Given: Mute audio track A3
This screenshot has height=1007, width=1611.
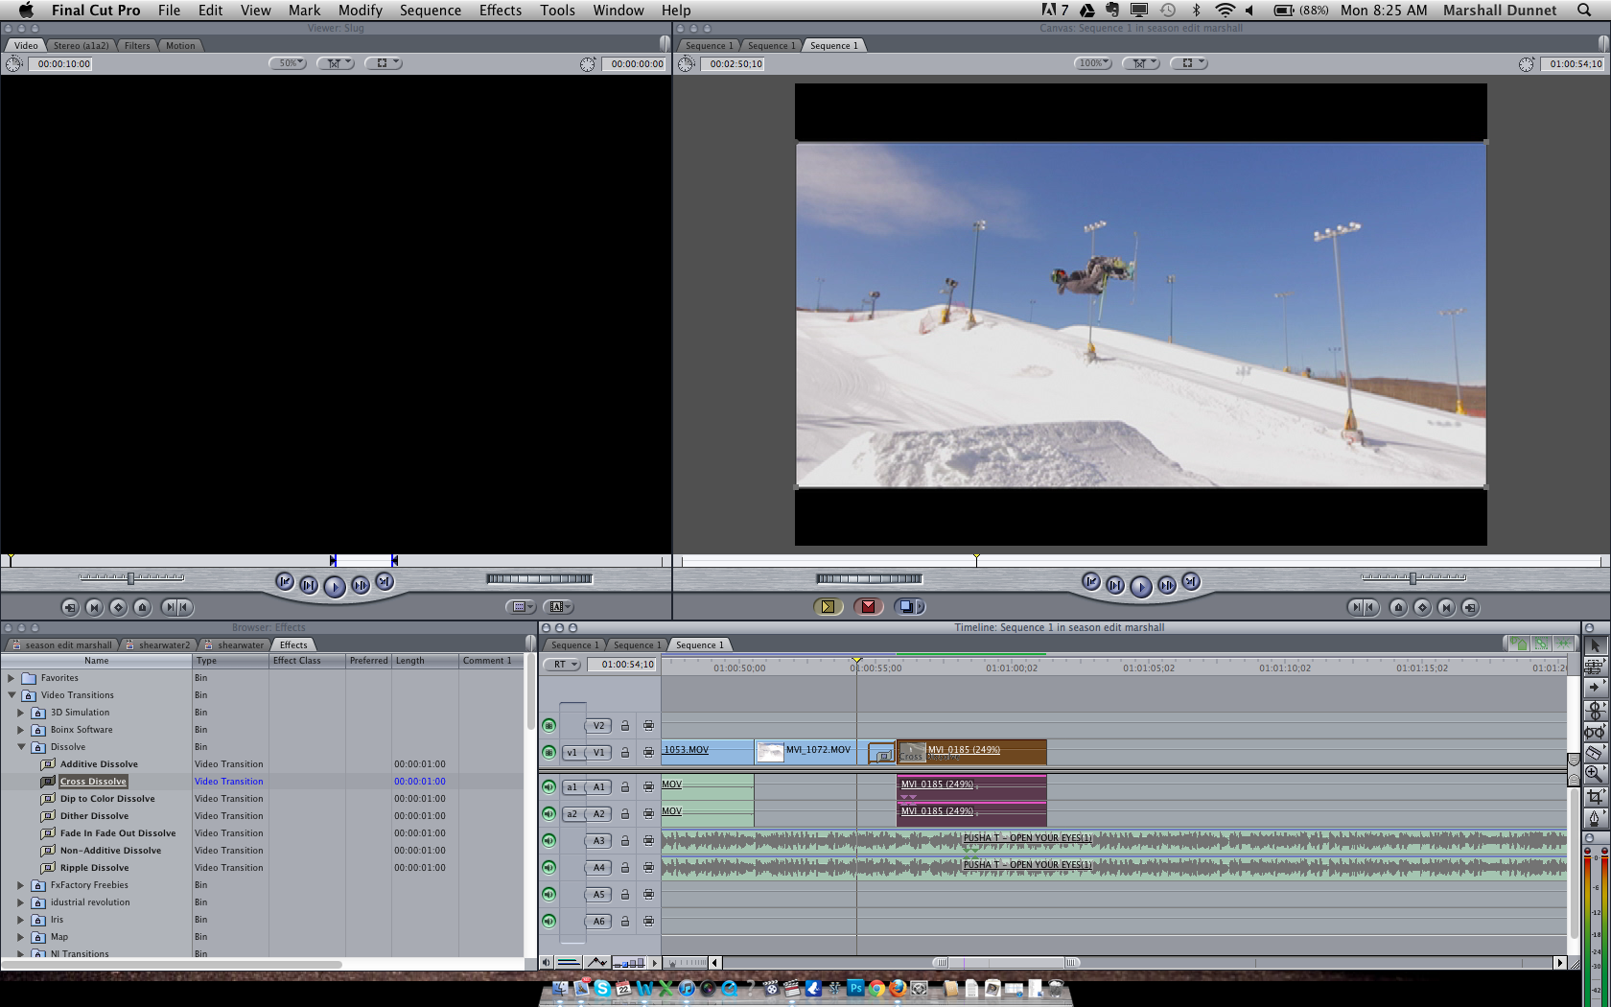Looking at the screenshot, I should point(549,841).
